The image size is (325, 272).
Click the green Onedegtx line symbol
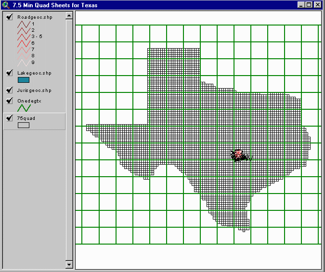(x=24, y=109)
